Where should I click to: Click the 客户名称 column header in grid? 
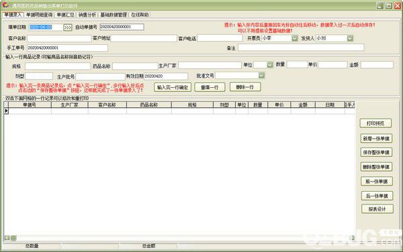click(107, 105)
